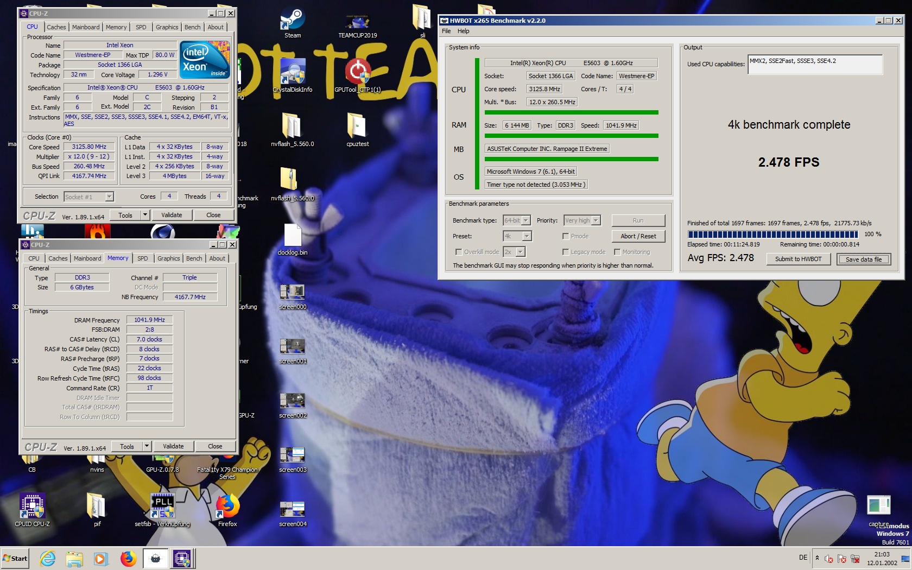Click the Windows Start button
The height and width of the screenshot is (570, 912).
[15, 558]
